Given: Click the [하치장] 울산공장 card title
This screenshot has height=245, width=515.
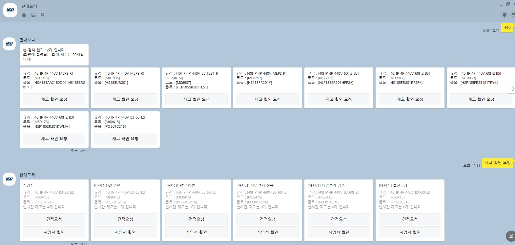Looking at the screenshot, I should click(393, 185).
